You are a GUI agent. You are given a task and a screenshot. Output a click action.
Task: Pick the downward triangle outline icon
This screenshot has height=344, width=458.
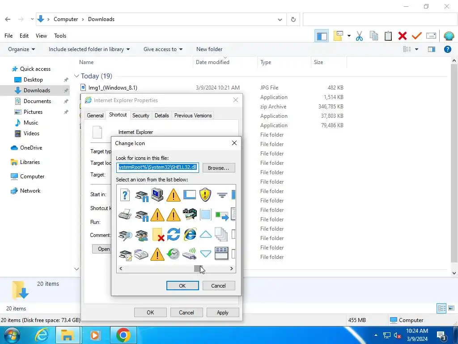click(206, 254)
